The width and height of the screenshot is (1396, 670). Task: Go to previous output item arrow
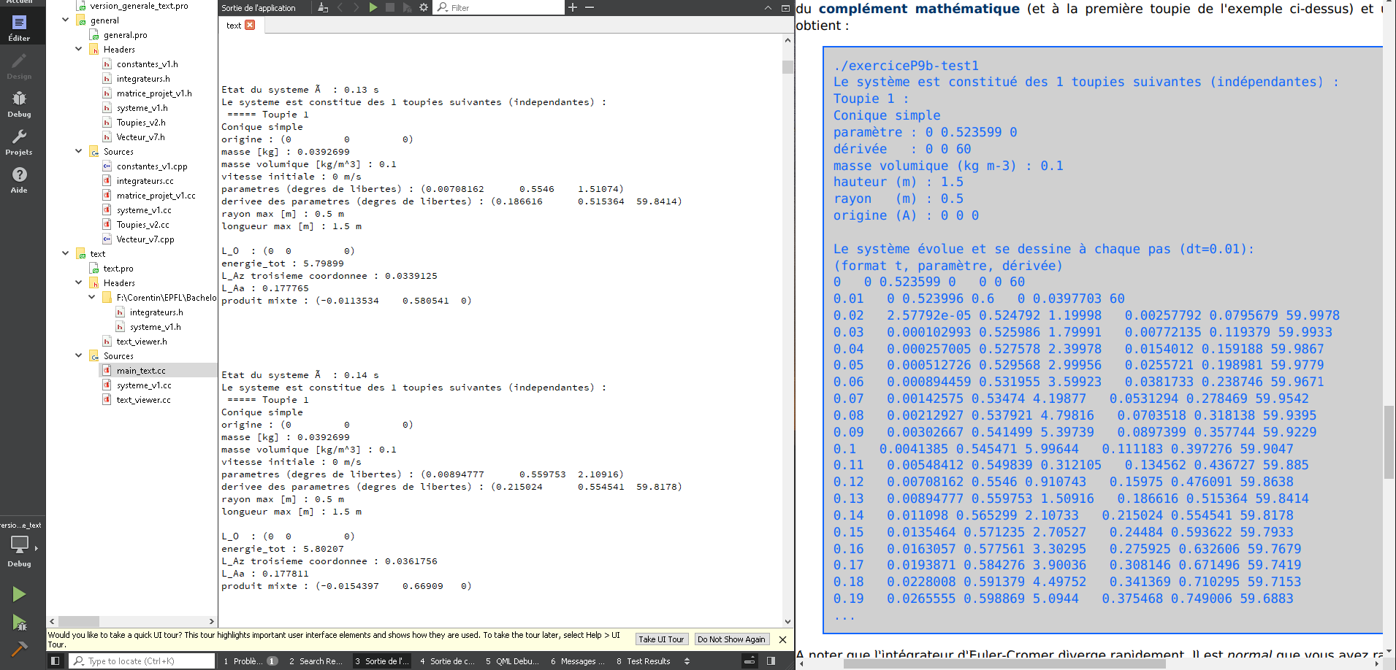tap(340, 7)
